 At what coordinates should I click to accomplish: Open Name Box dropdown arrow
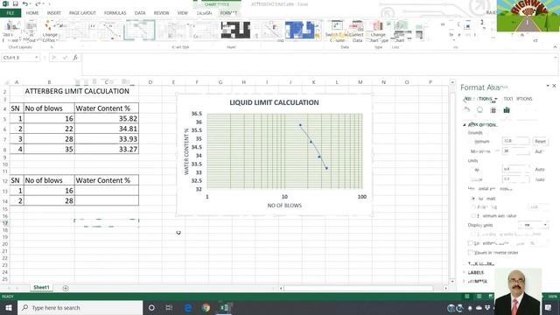pos(37,58)
